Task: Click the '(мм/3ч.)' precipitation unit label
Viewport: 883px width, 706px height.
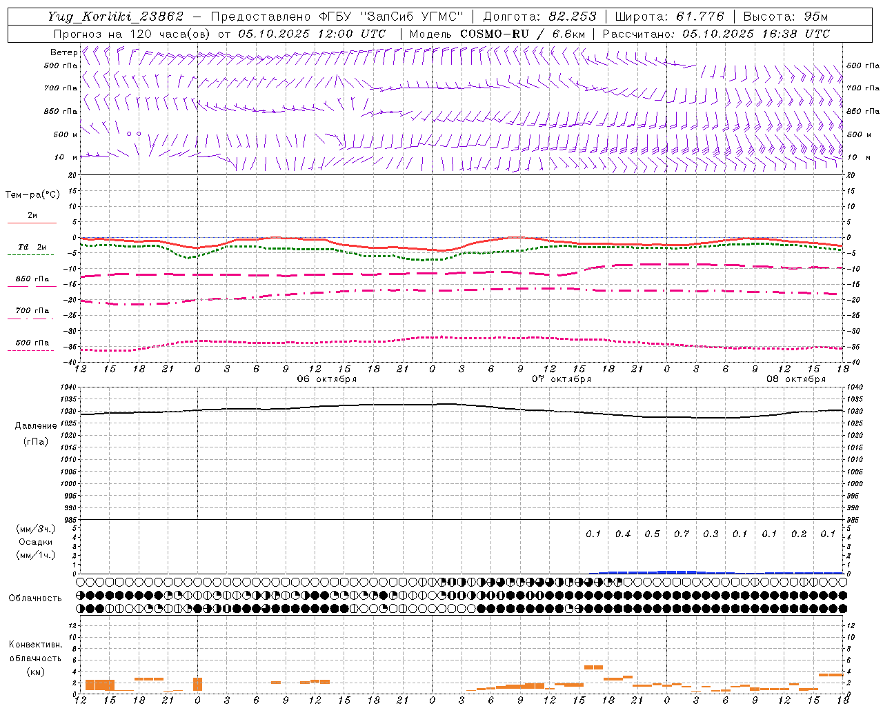Action: click(x=36, y=529)
